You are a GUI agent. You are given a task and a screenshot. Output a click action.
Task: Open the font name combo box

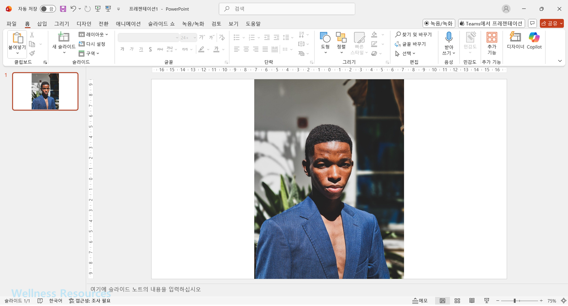pos(149,37)
